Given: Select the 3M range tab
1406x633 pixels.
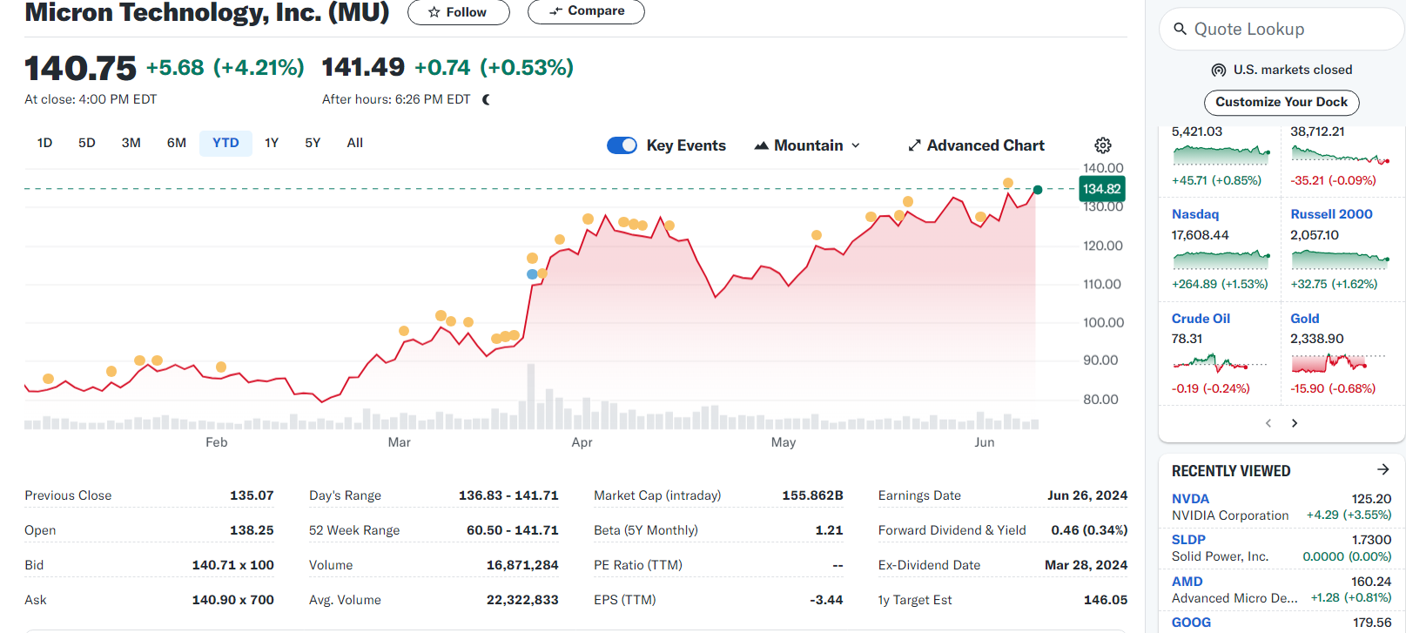Looking at the screenshot, I should [131, 143].
